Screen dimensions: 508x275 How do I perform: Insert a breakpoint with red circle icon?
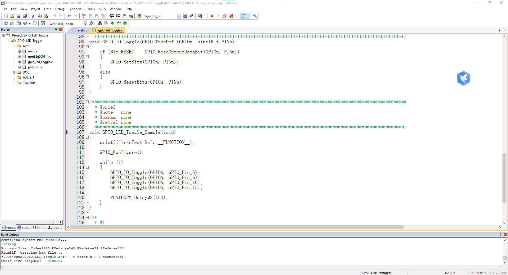click(x=212, y=16)
